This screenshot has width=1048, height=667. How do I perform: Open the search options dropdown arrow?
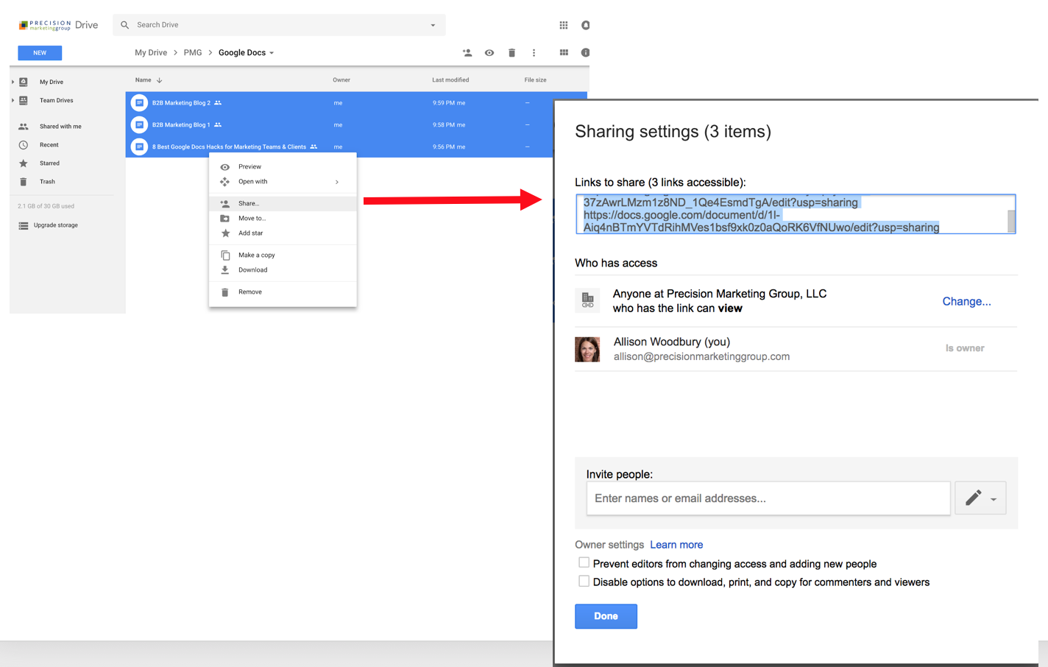tap(433, 25)
